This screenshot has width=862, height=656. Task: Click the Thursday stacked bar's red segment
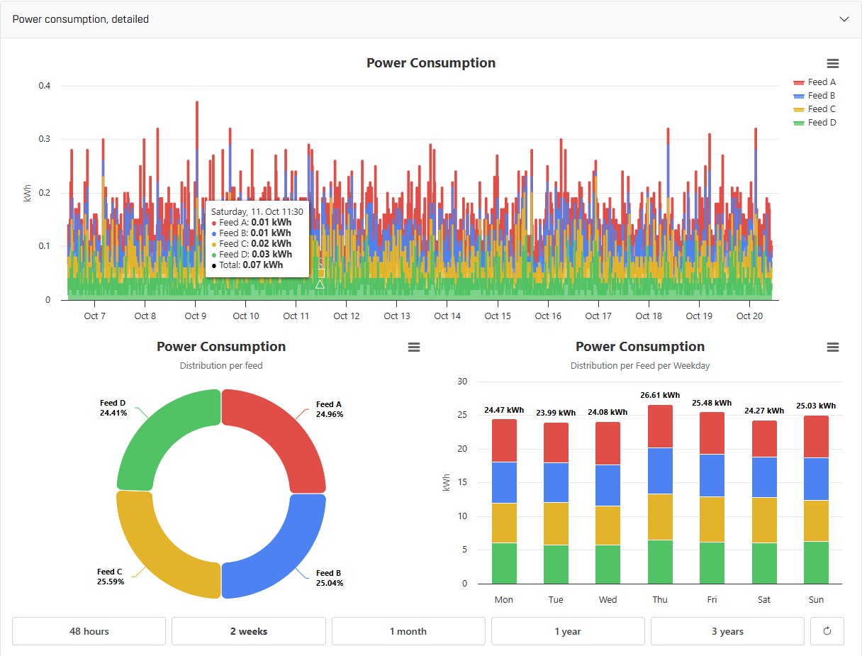[660, 426]
